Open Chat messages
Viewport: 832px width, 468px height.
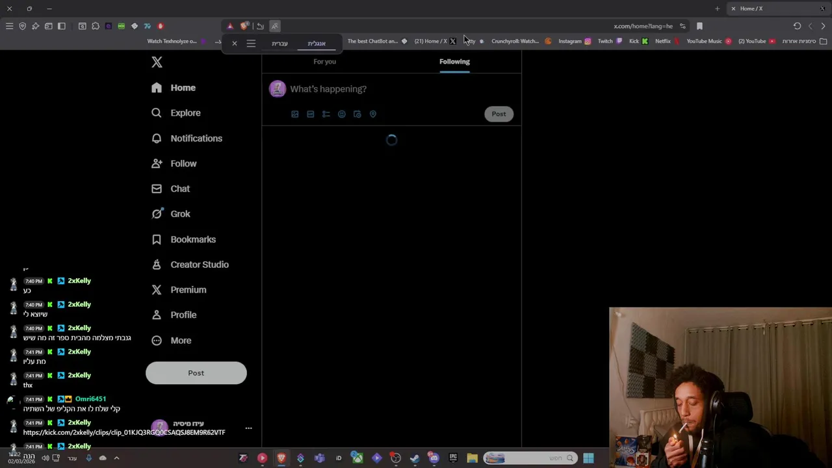pyautogui.click(x=170, y=188)
